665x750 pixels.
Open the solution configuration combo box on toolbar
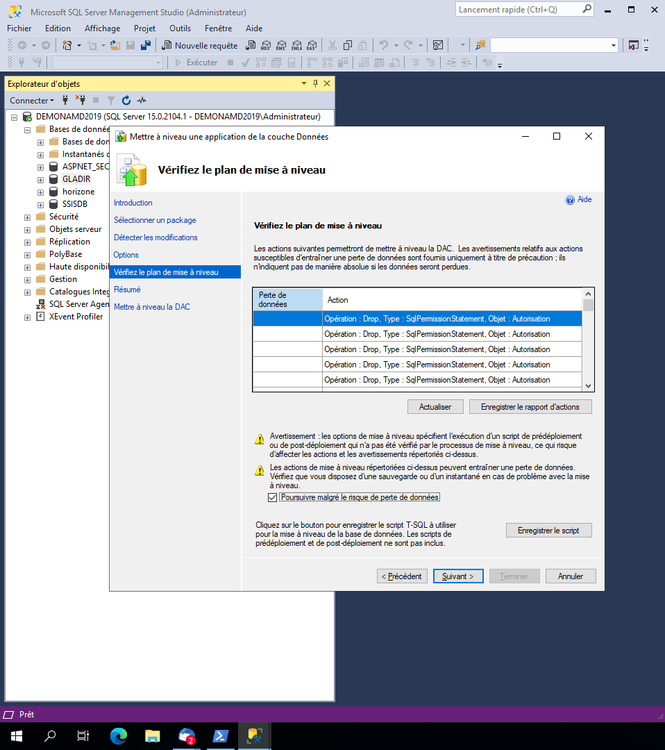tap(554, 45)
